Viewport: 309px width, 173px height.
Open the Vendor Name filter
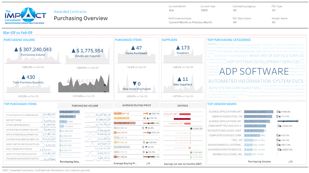point(274,22)
